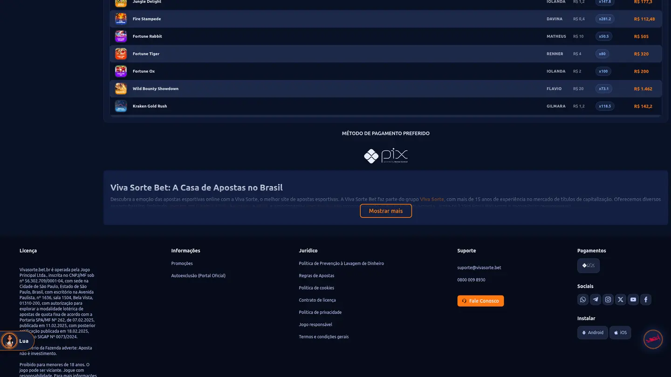
Task: Install the iOS app
Action: pos(620,332)
